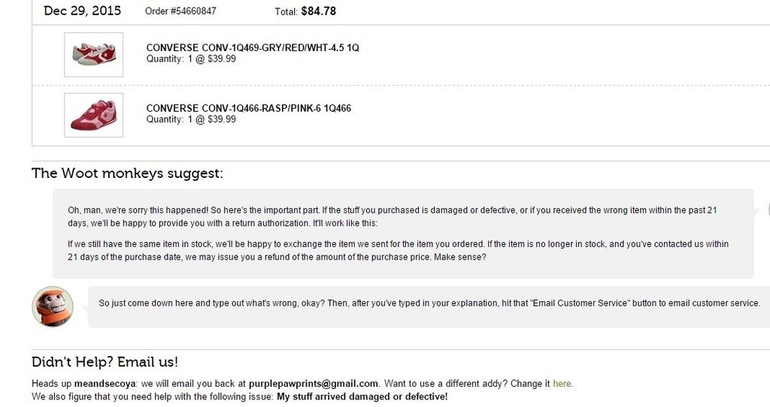Image resolution: width=770 pixels, height=407 pixels.
Task: Open the CONVERSE CONV-1Q466-RASP/PINK item title
Action: click(248, 108)
